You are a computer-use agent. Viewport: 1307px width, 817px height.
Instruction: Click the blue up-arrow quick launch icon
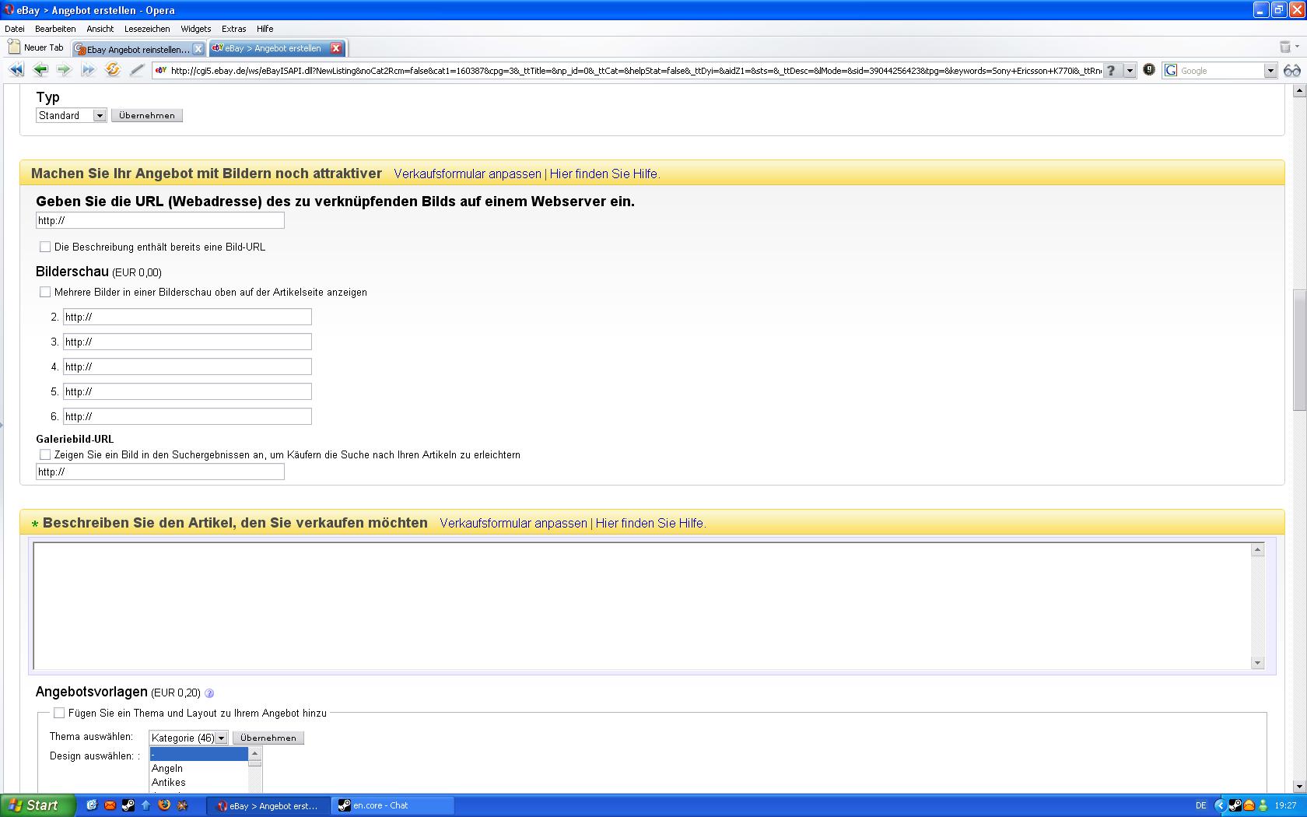coord(145,805)
